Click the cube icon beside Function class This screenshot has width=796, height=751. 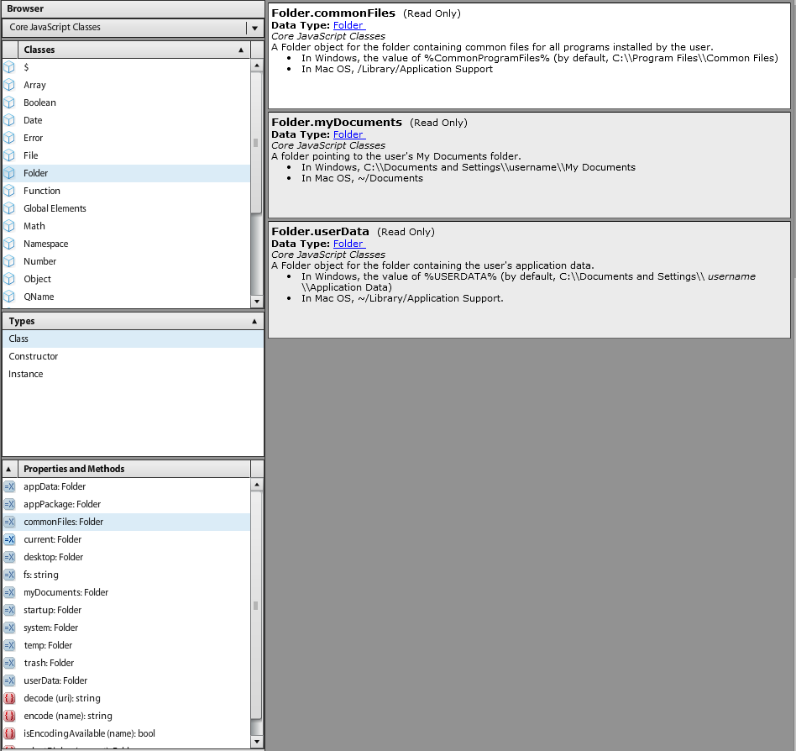pos(9,191)
